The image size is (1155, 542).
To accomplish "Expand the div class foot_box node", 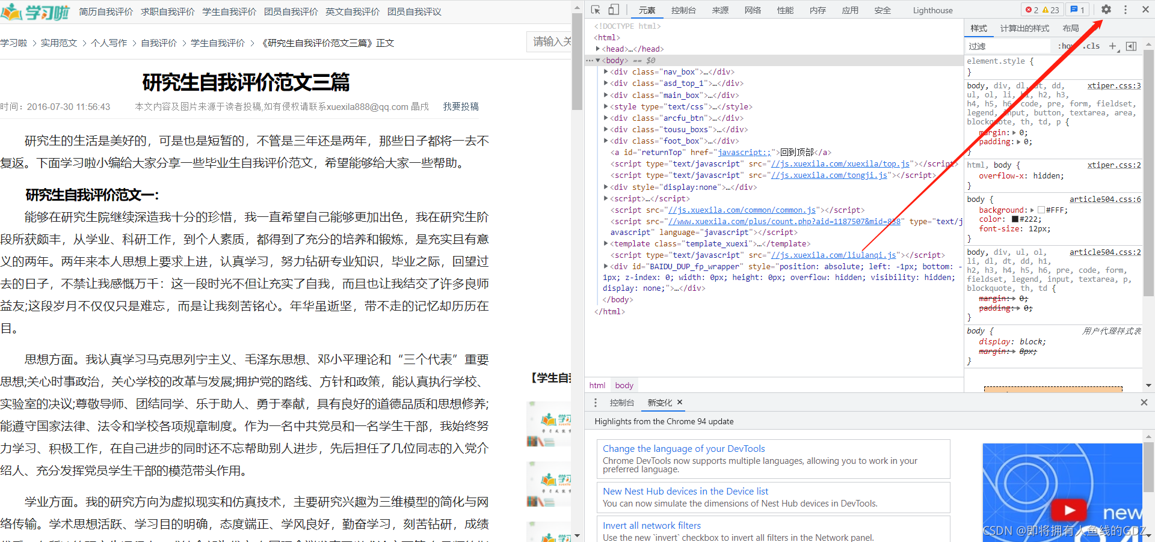I will 606,141.
